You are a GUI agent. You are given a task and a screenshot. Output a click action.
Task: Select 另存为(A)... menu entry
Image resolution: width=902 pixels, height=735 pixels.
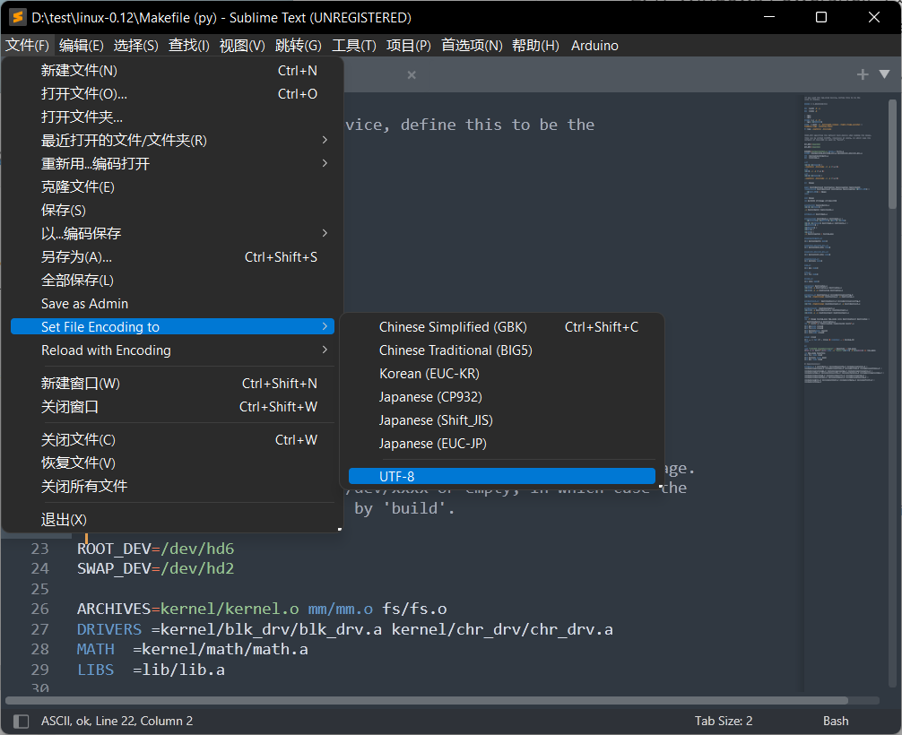172,256
